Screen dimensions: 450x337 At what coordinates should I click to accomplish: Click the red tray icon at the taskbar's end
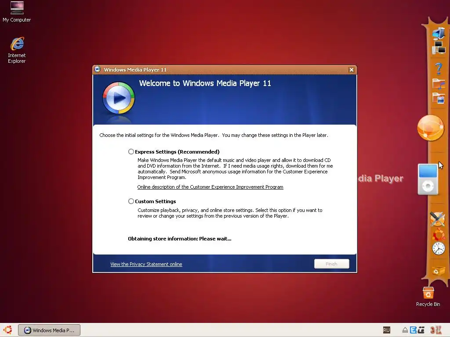click(435, 330)
